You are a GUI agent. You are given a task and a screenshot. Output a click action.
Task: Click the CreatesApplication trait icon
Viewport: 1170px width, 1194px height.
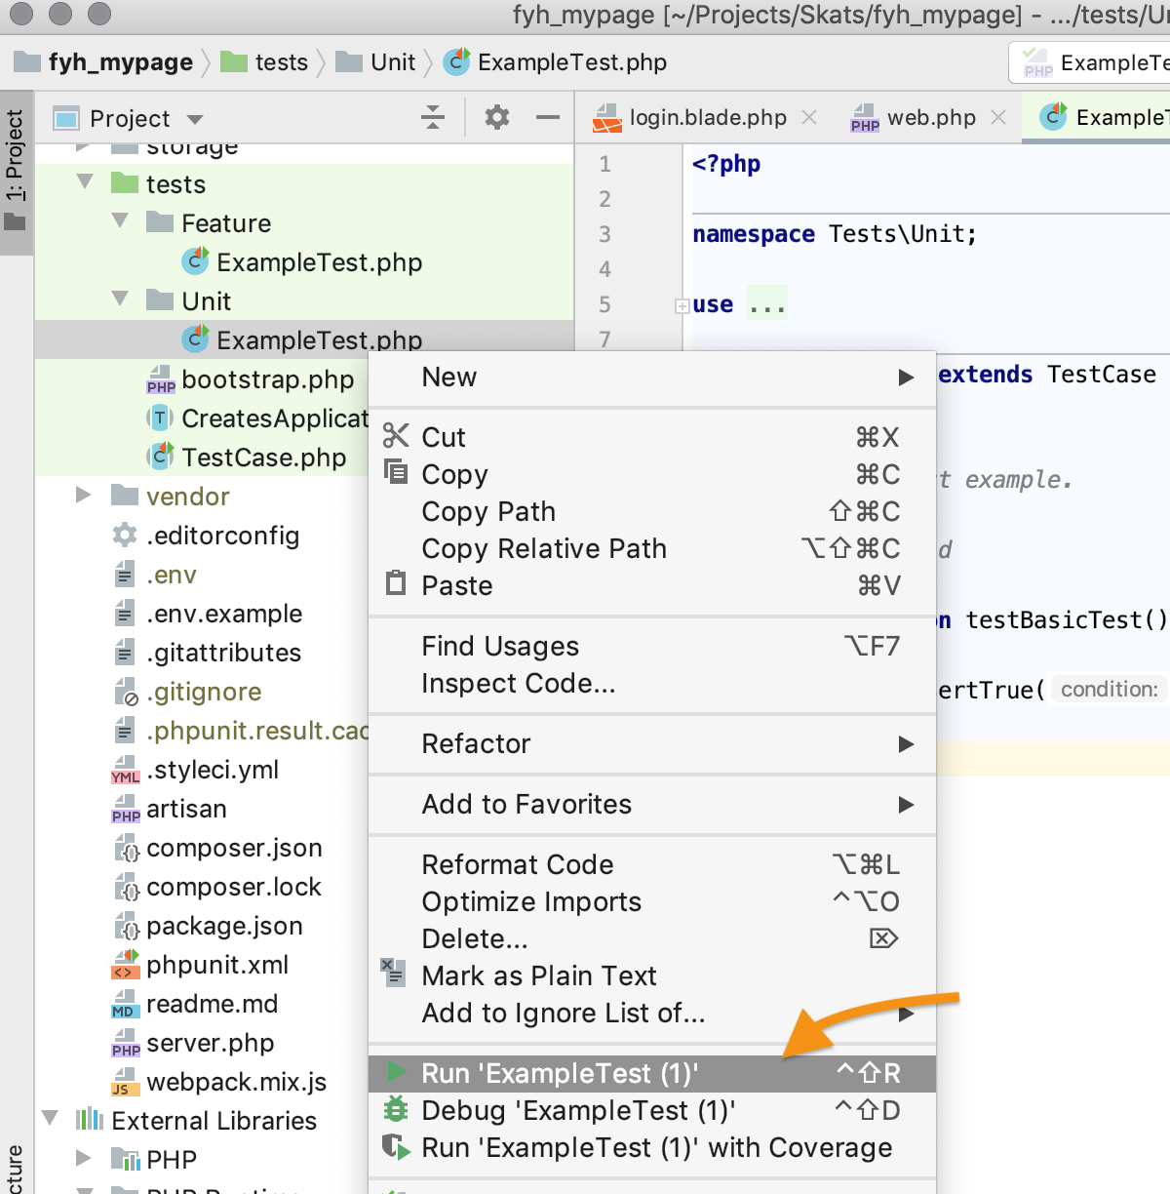160,418
